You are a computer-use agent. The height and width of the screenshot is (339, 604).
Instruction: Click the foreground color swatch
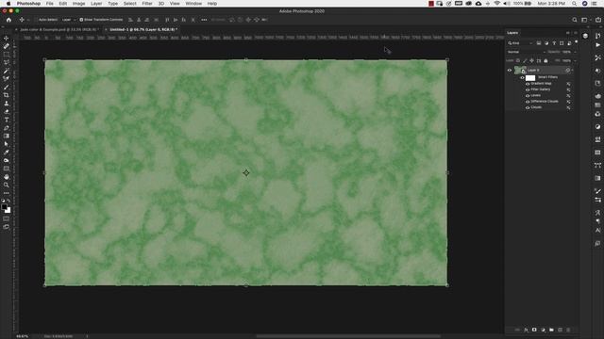coord(4,207)
